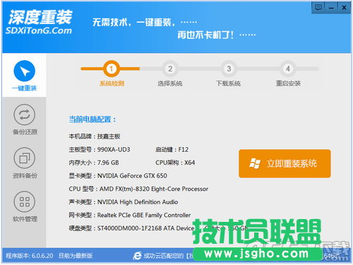Open the 资料备份 data backup icon
Screen dimensions: 353x265
[25, 158]
